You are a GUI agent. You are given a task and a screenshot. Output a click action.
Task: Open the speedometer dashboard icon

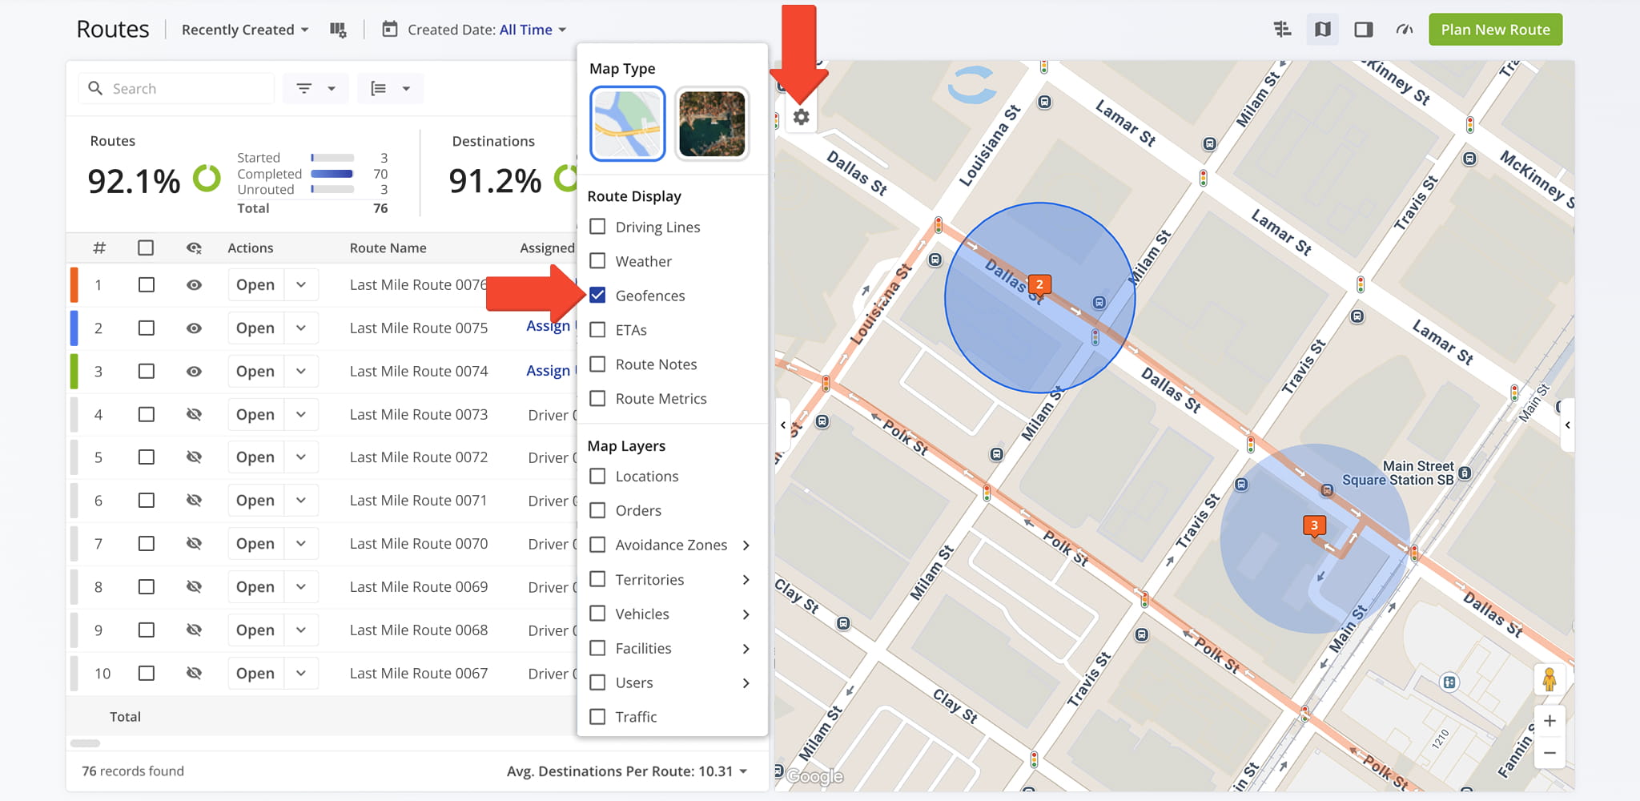(1404, 30)
